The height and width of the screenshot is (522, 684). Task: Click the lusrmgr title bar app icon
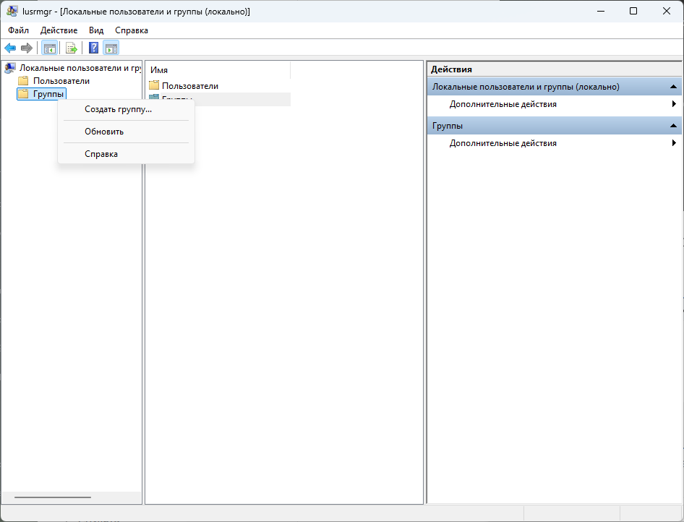pos(12,12)
